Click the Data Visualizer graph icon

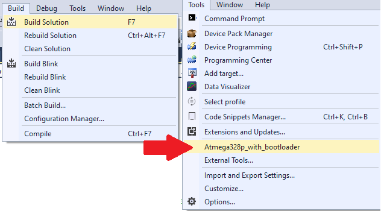pyautogui.click(x=192, y=86)
